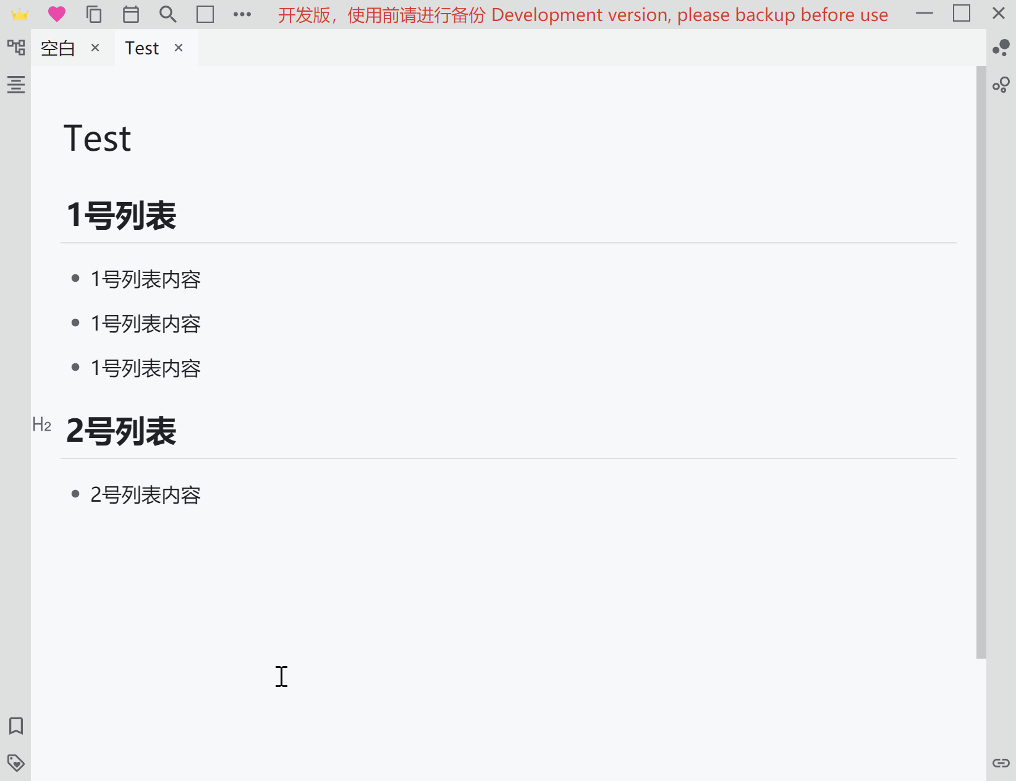The height and width of the screenshot is (781, 1016).
Task: Click the vertical scrollbar thumb
Action: click(x=981, y=362)
